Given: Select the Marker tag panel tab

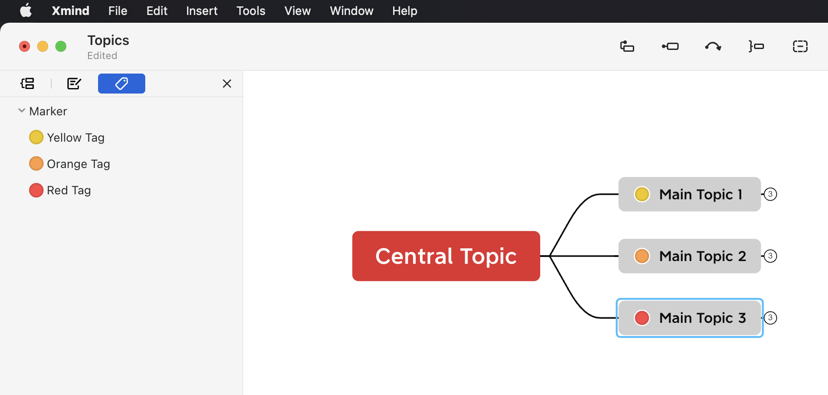Looking at the screenshot, I should (x=122, y=84).
